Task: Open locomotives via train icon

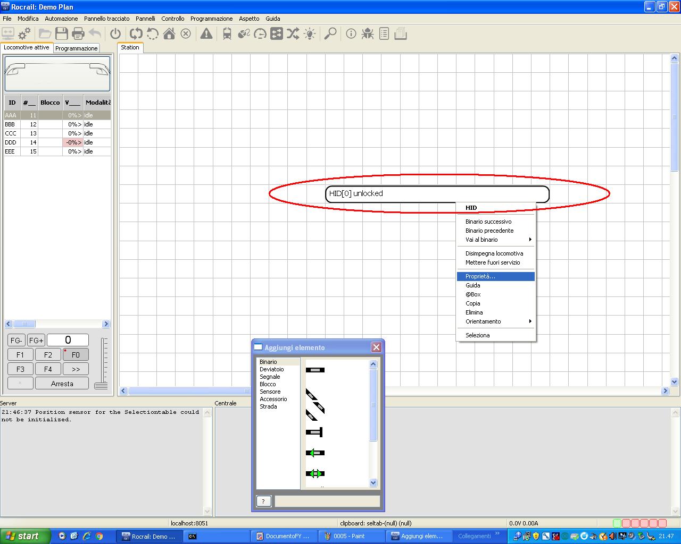Action: coord(227,34)
